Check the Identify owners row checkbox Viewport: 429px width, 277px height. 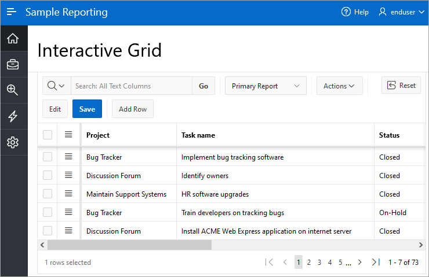point(48,175)
